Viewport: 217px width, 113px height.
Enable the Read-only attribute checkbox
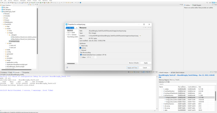(80, 46)
